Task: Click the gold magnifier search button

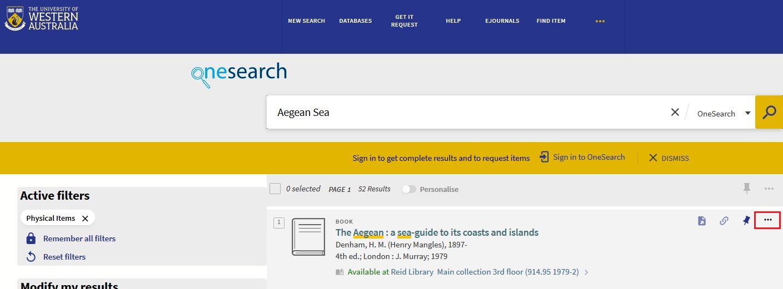Action: [x=769, y=113]
